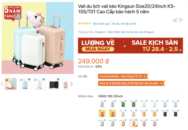Click the five-star rating icons
The image size is (188, 130).
point(85,24)
